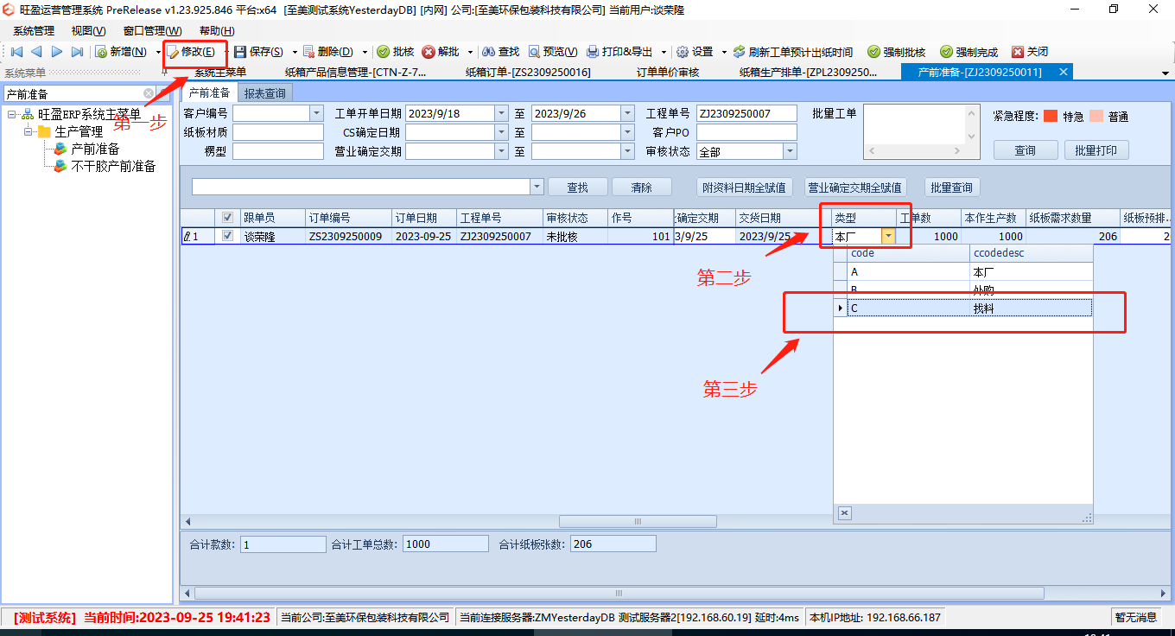Click the 批量打印 batch print button
1175x636 pixels.
pyautogui.click(x=1096, y=150)
